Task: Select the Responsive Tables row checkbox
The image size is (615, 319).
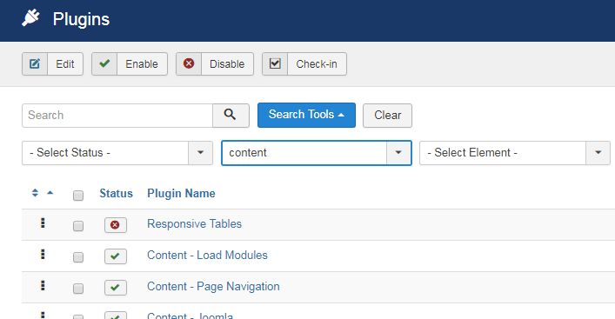Action: (x=78, y=226)
